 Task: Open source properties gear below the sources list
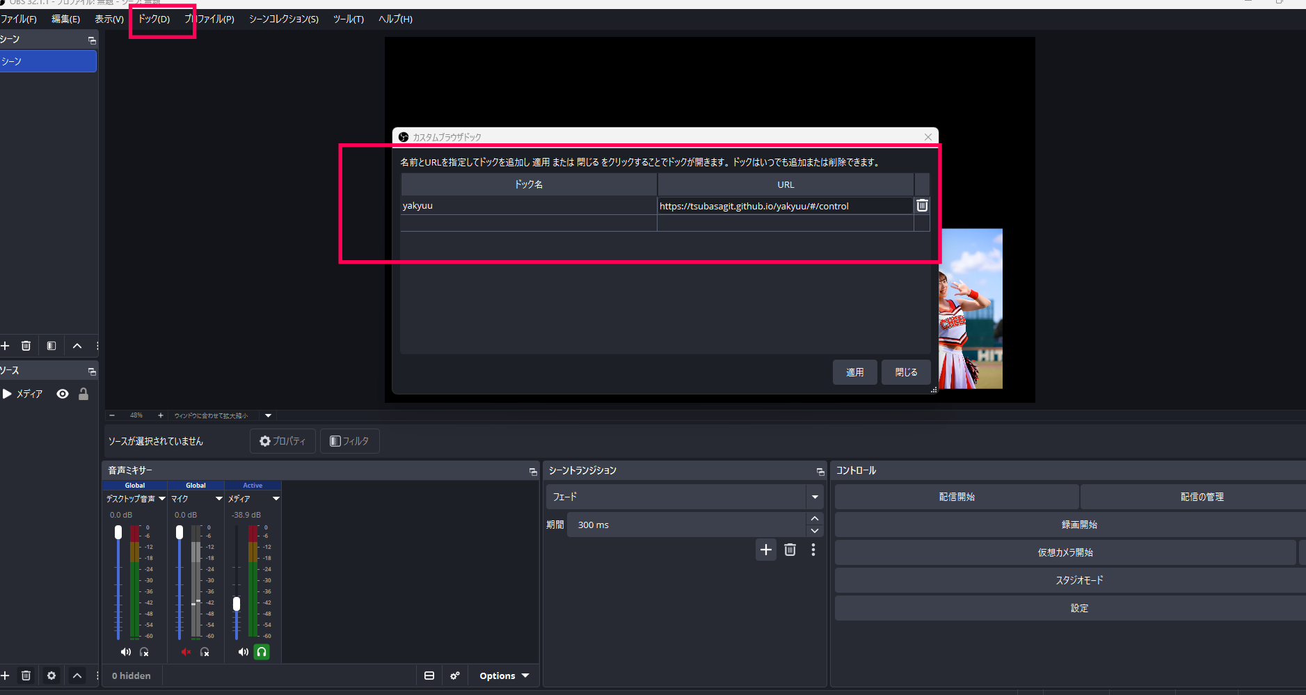coord(51,676)
